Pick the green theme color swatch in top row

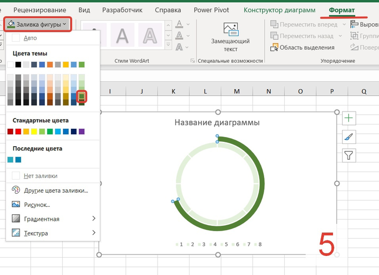(82, 64)
